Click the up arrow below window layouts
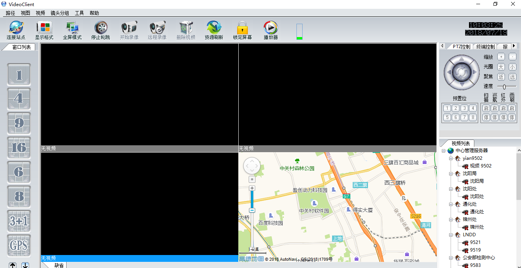521x268 pixels. (x=13, y=265)
